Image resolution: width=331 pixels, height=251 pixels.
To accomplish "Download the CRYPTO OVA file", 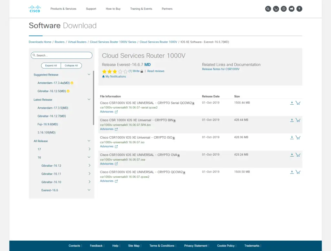I will pyautogui.click(x=292, y=155).
